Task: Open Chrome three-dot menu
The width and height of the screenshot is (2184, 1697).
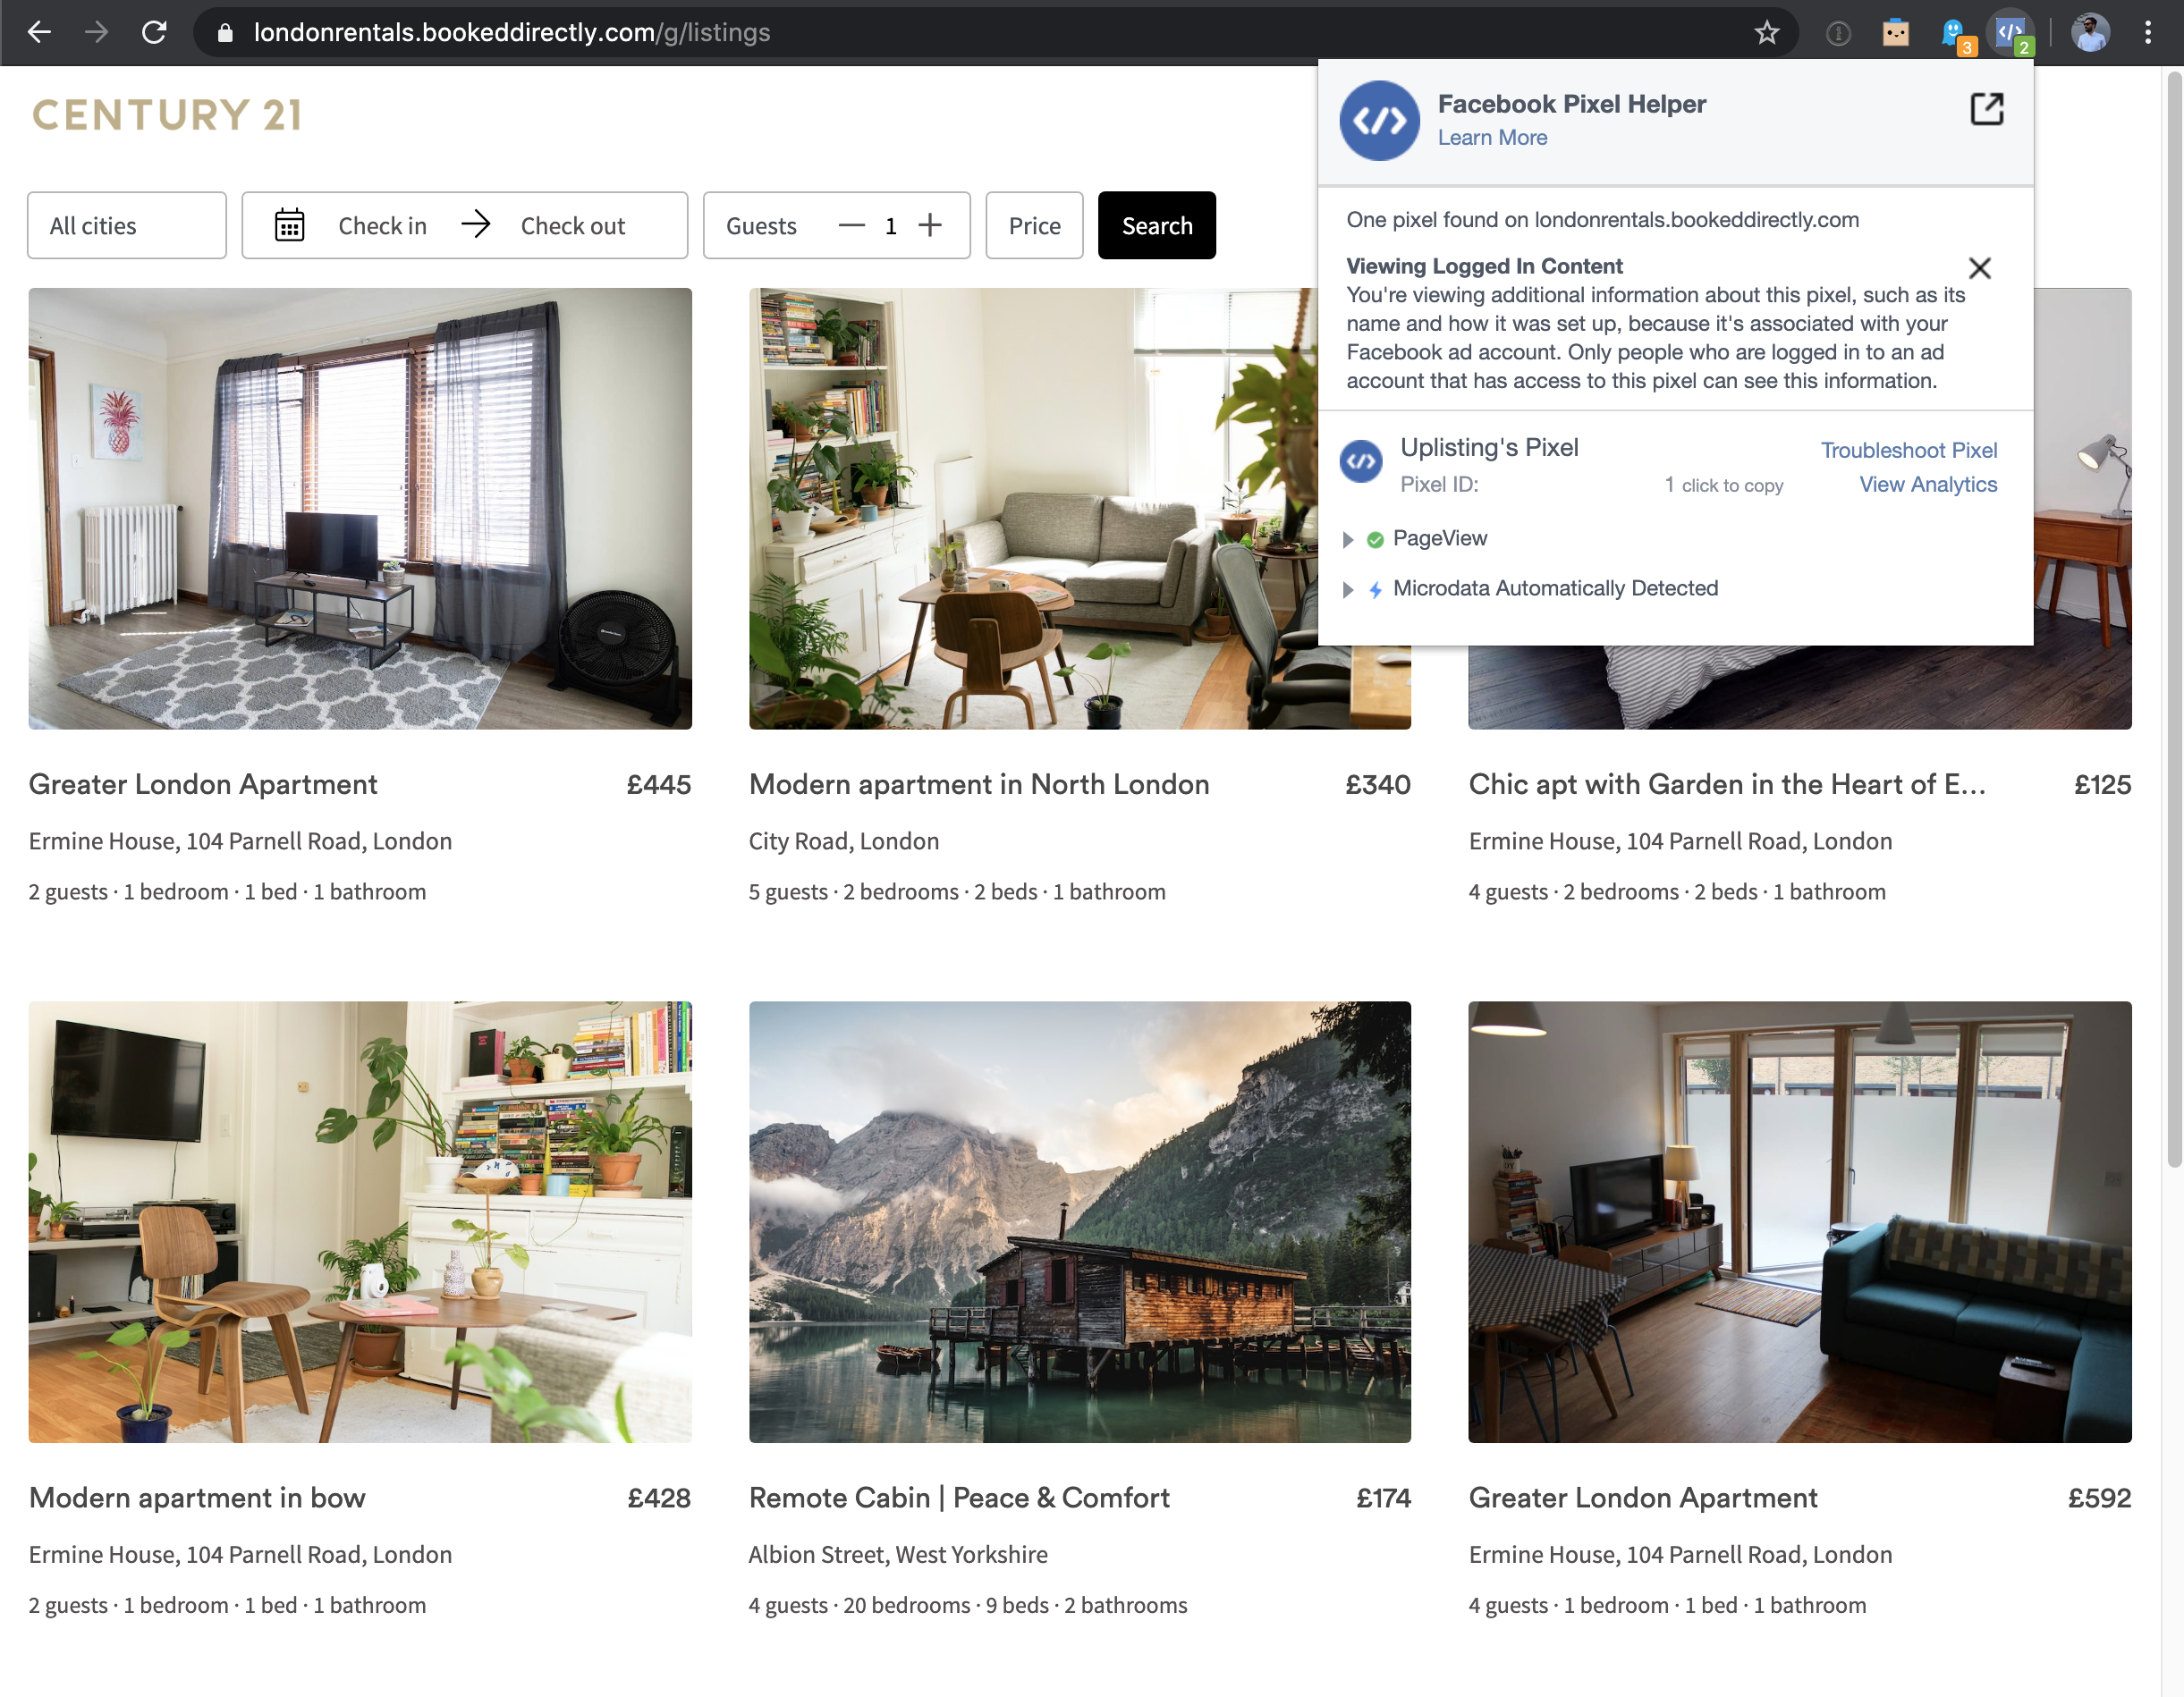Action: tap(2147, 32)
